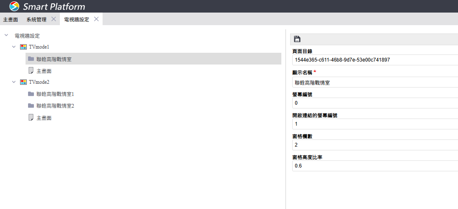Collapse the TVmode1 tree node
458x209 pixels.
(x=14, y=47)
